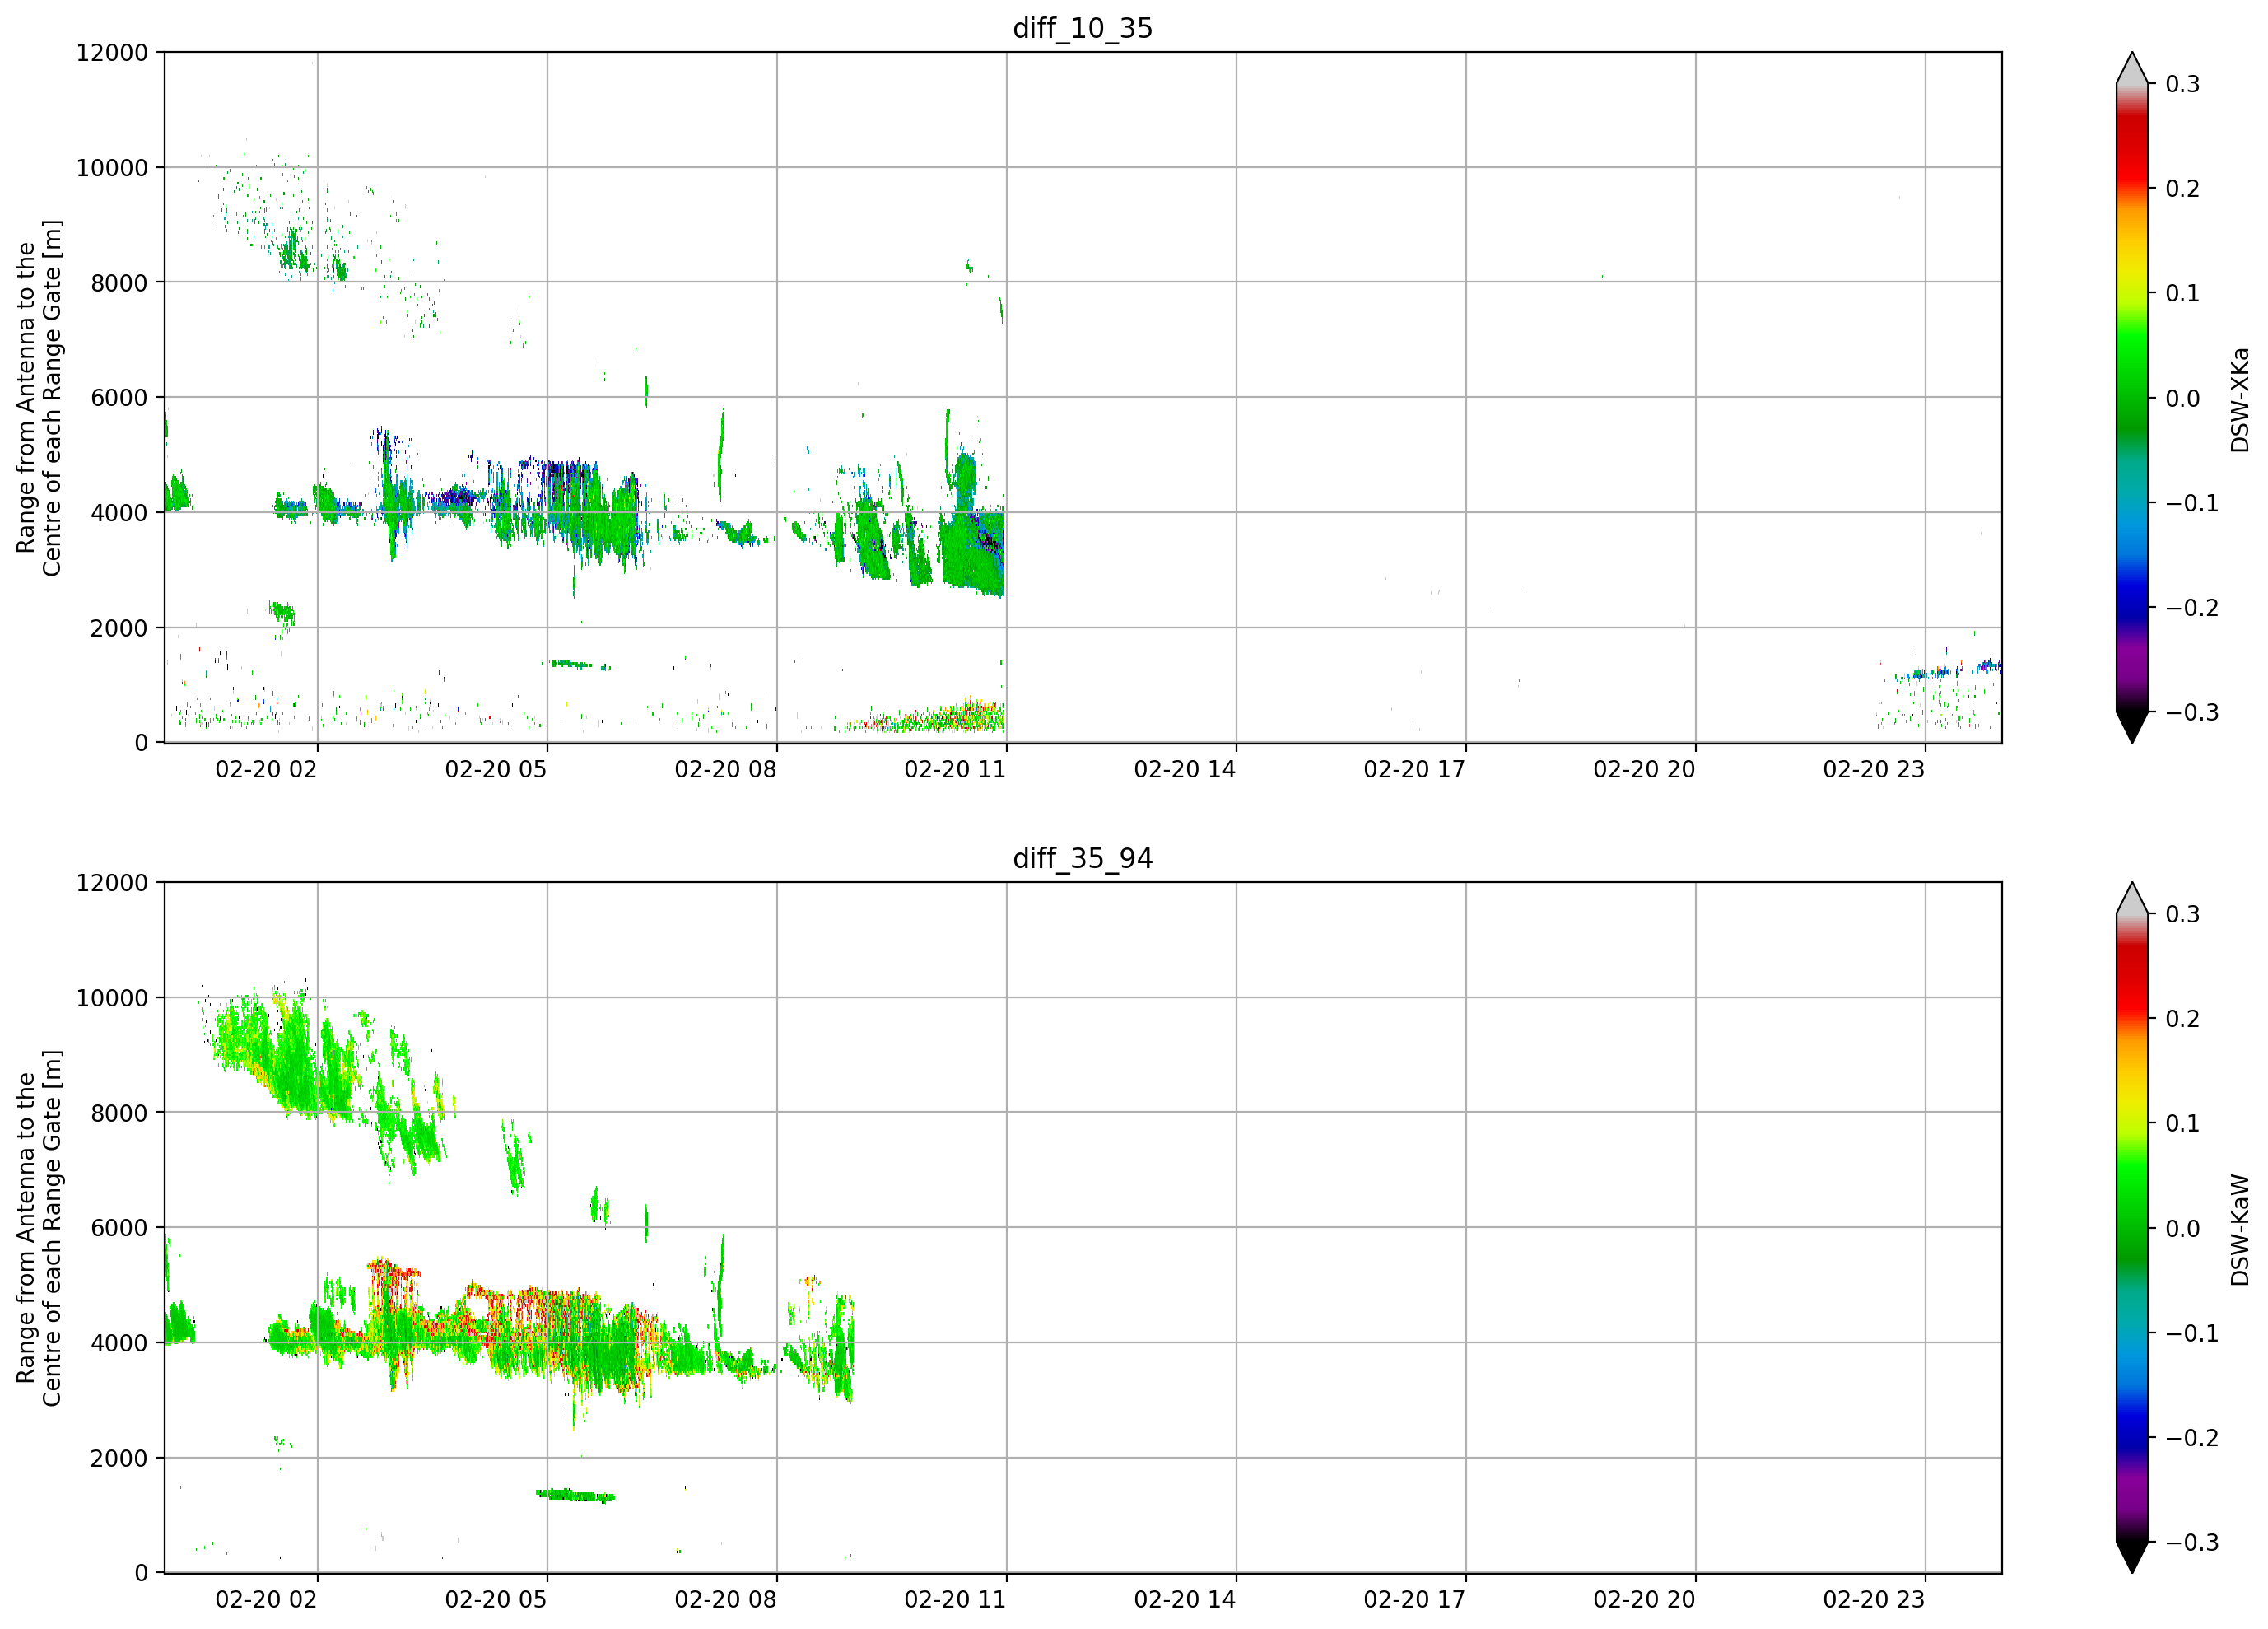The width and height of the screenshot is (2268, 1629).
Task: Select '02-20 08' x-tick under diff_35_94 plot
Action: [x=725, y=1600]
